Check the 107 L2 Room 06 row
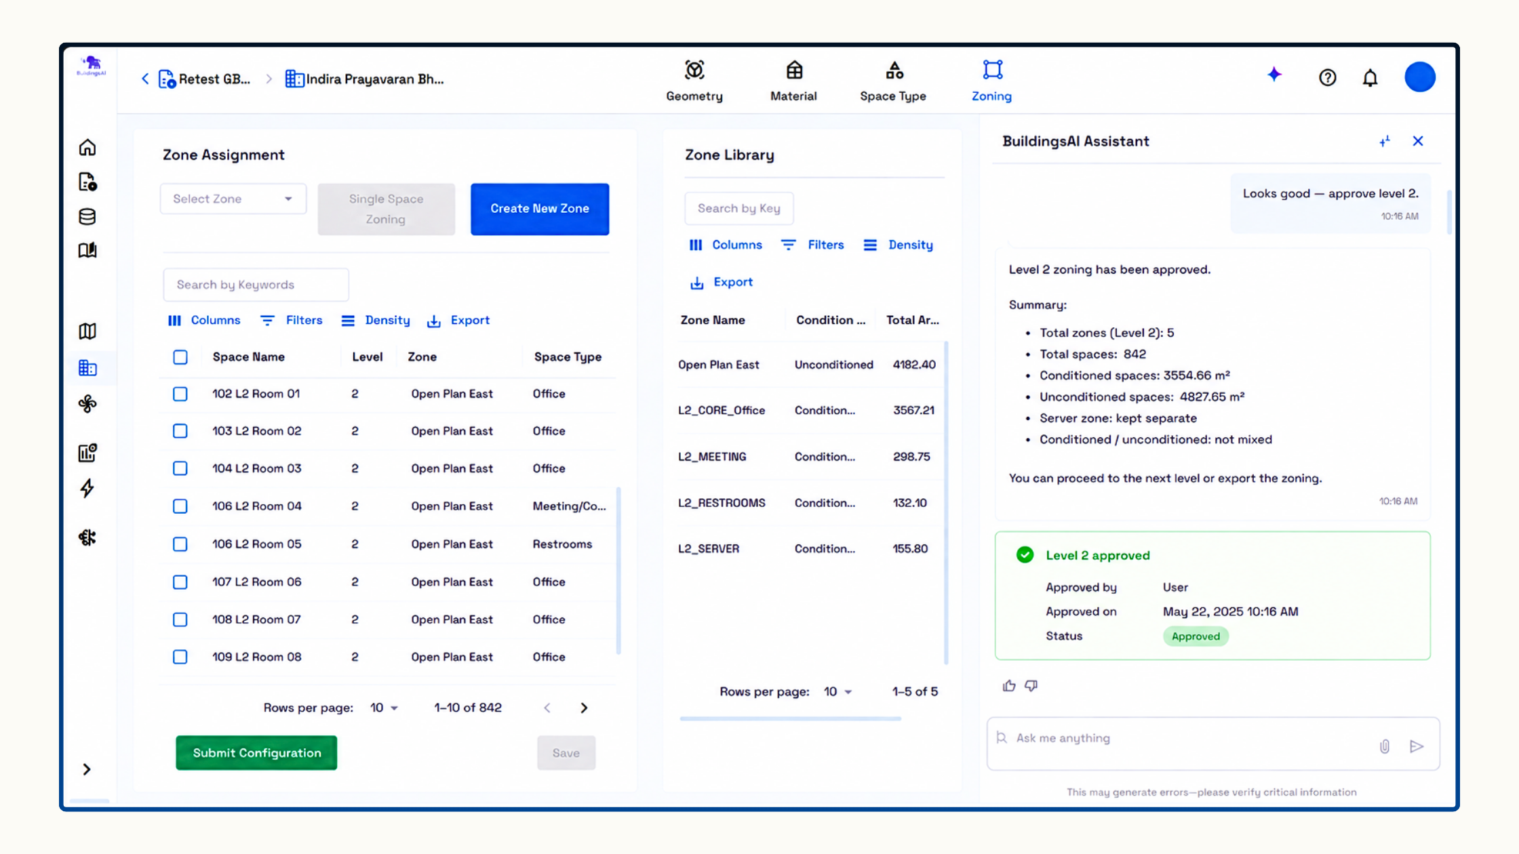This screenshot has height=854, width=1519. 180,582
